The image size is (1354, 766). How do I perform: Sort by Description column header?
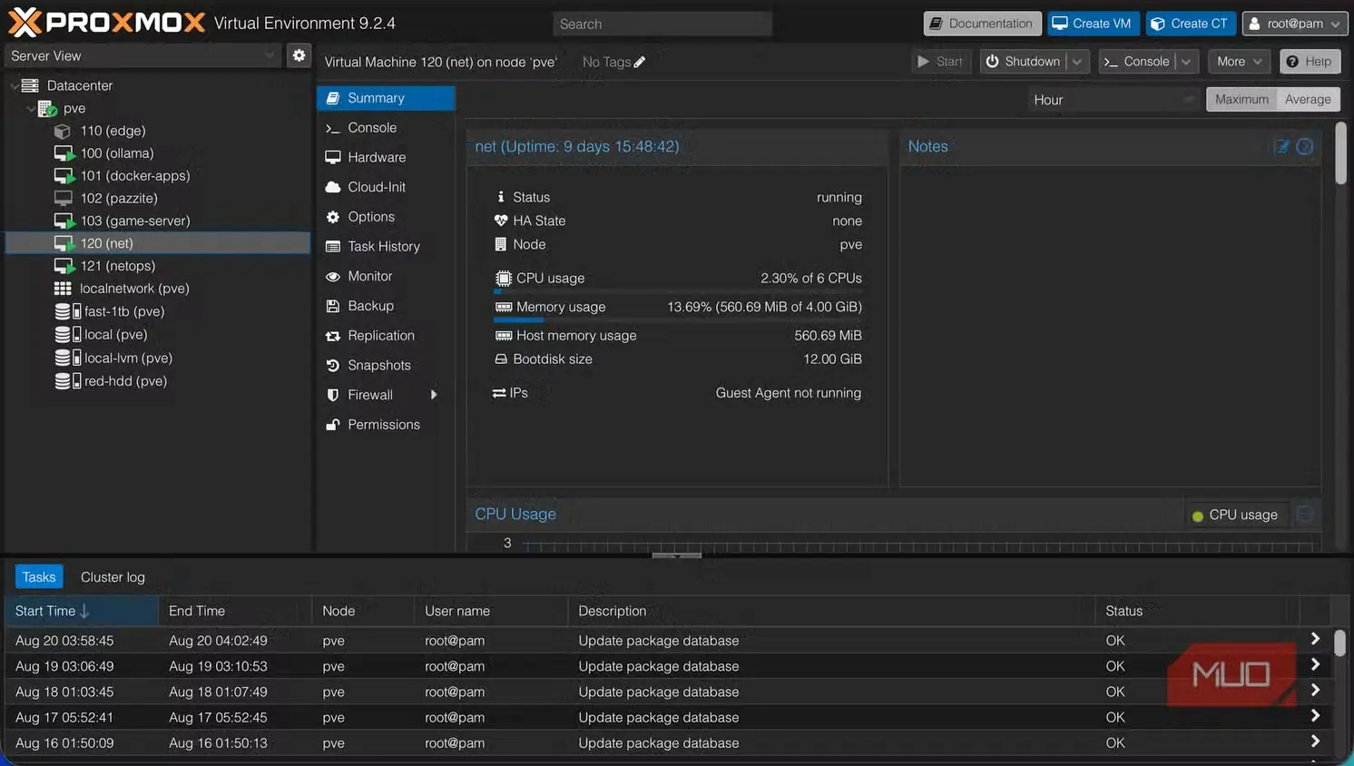pyautogui.click(x=830, y=611)
